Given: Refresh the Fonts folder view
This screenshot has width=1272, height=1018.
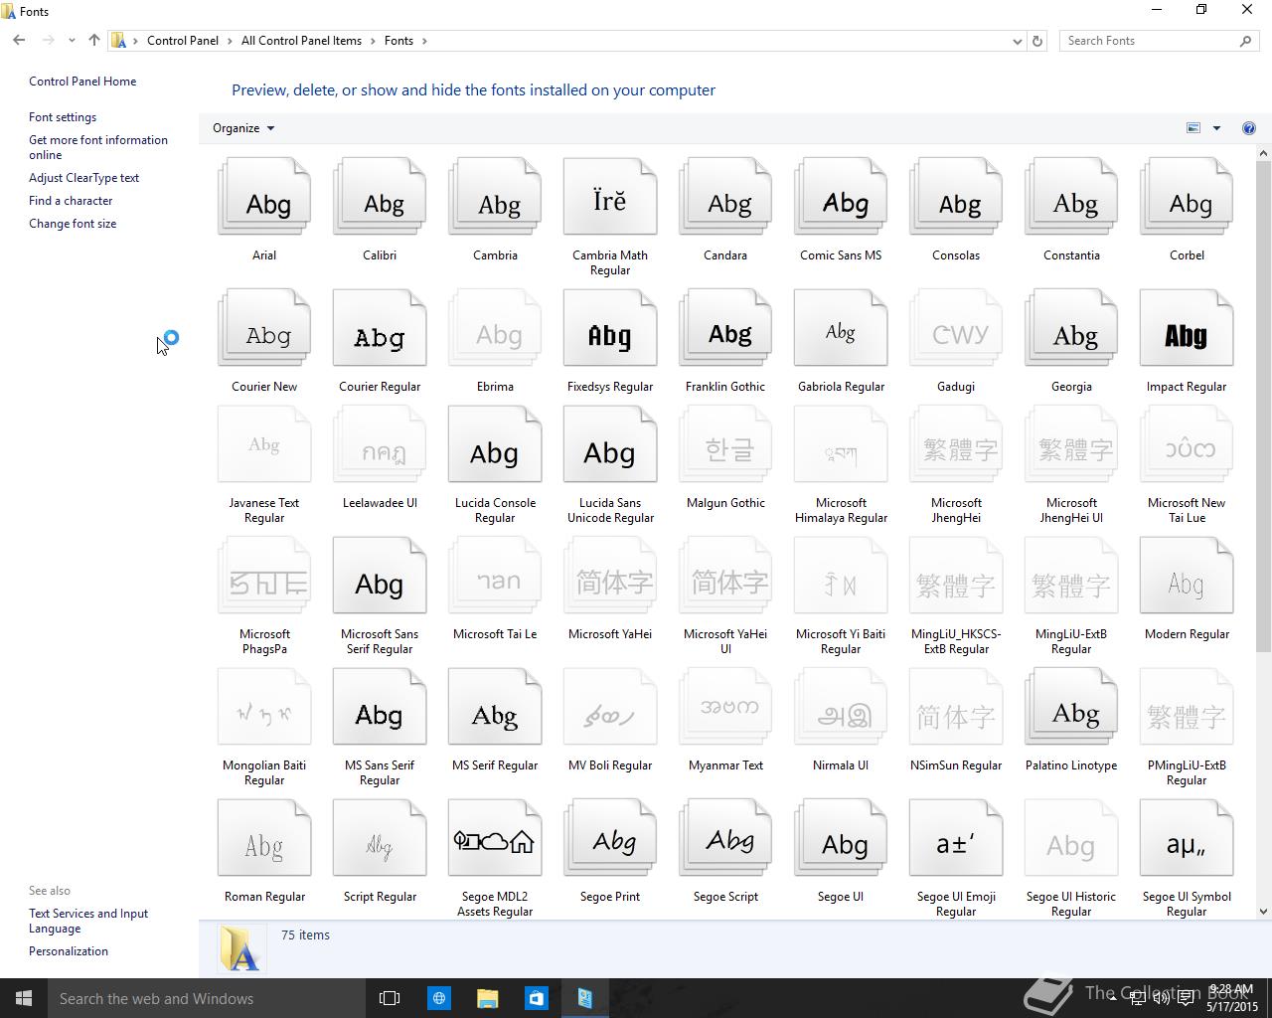Looking at the screenshot, I should click(1037, 41).
